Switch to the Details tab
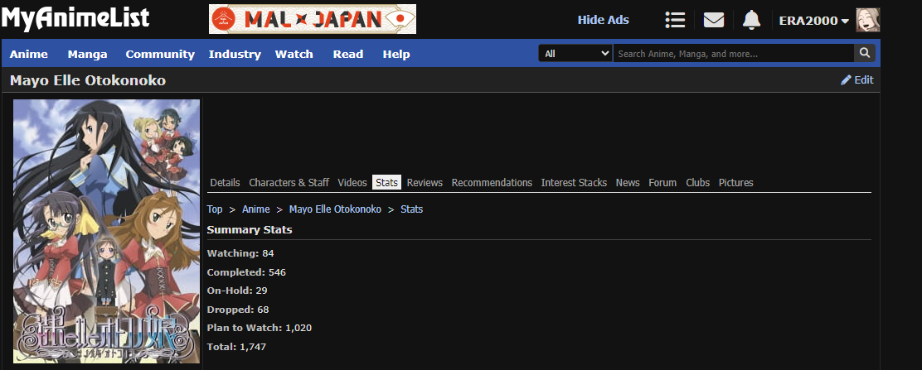The image size is (922, 370). [x=226, y=183]
